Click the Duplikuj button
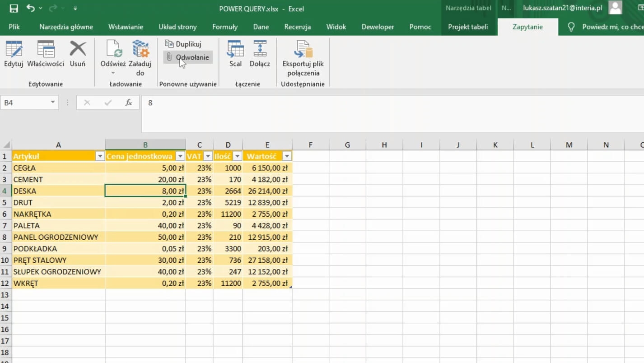644x363 pixels. tap(183, 44)
